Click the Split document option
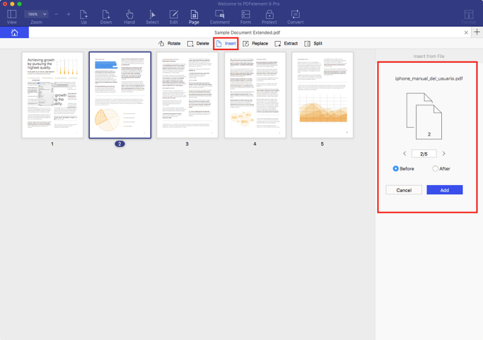 [313, 43]
